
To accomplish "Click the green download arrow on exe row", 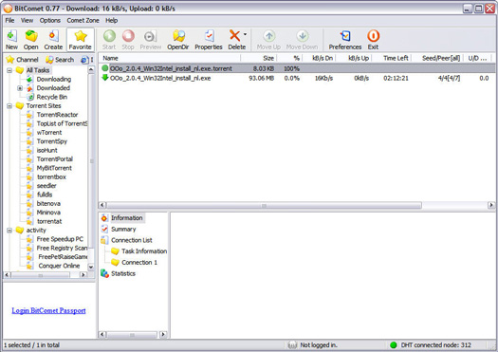I will (104, 78).
